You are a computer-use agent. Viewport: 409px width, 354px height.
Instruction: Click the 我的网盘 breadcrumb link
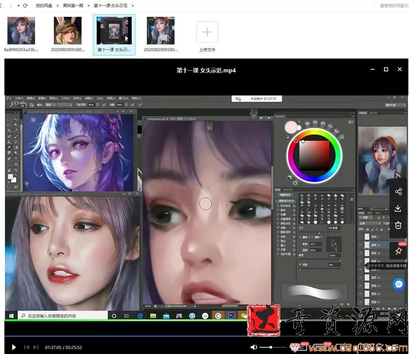click(x=44, y=6)
